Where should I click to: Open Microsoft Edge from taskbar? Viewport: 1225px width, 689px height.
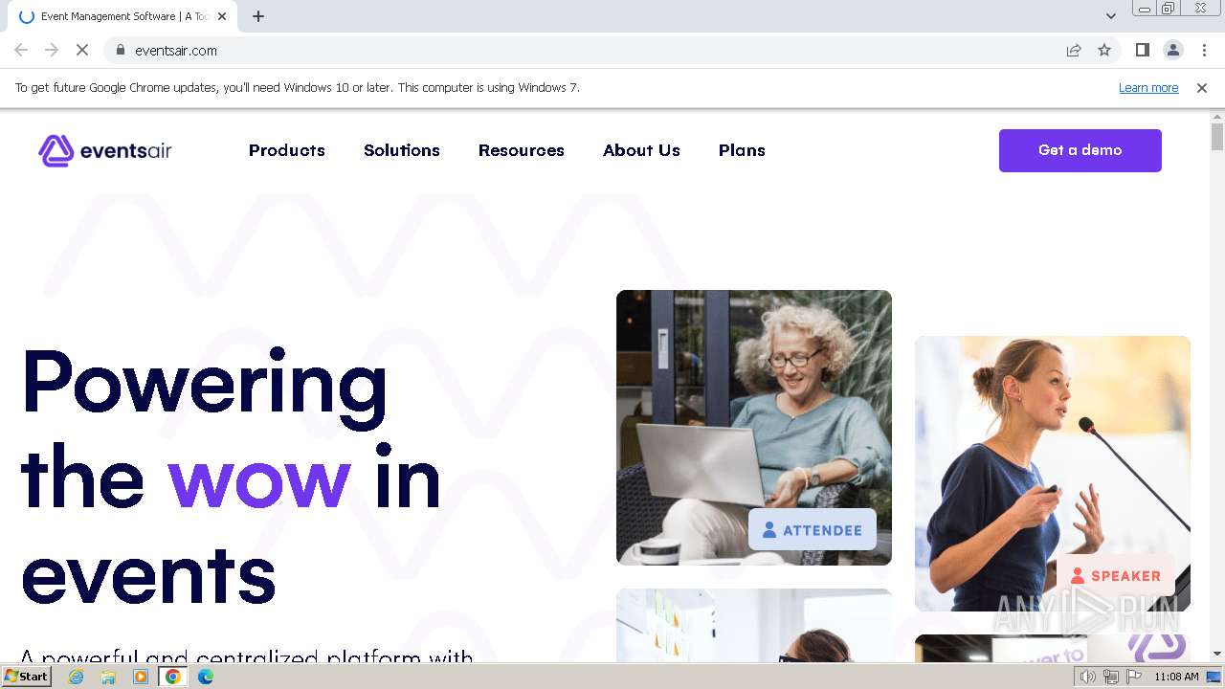[206, 677]
